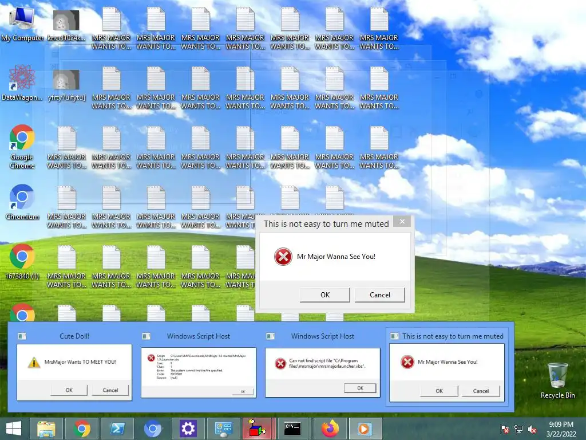Open the purple Settings gear in taskbar
This screenshot has width=586, height=440.
point(188,429)
